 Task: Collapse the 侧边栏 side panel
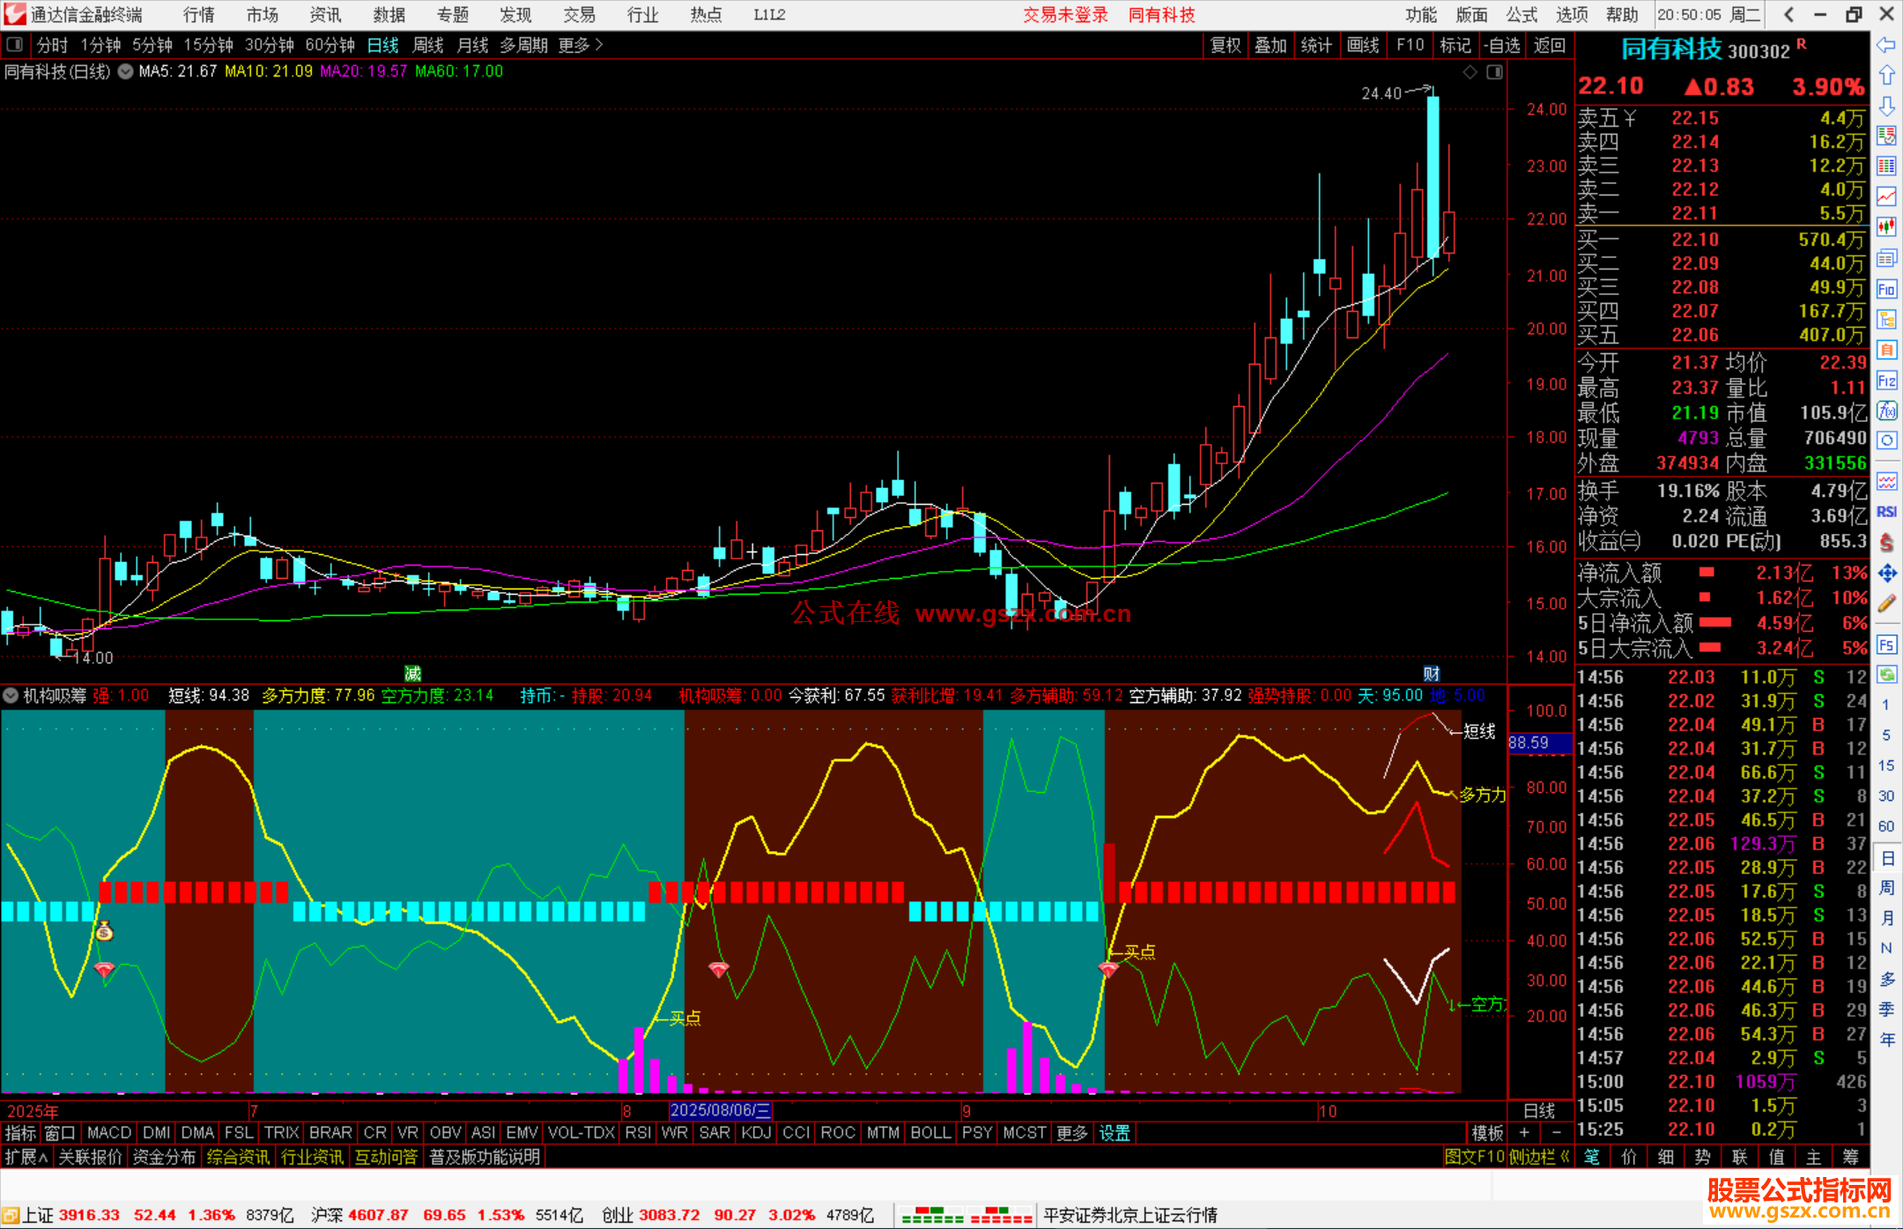click(x=1537, y=1157)
